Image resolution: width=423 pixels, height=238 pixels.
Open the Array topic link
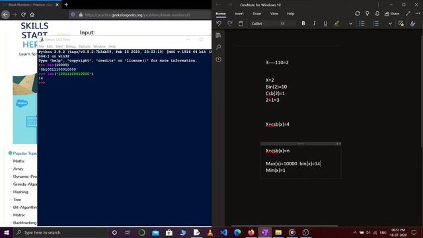click(18, 169)
